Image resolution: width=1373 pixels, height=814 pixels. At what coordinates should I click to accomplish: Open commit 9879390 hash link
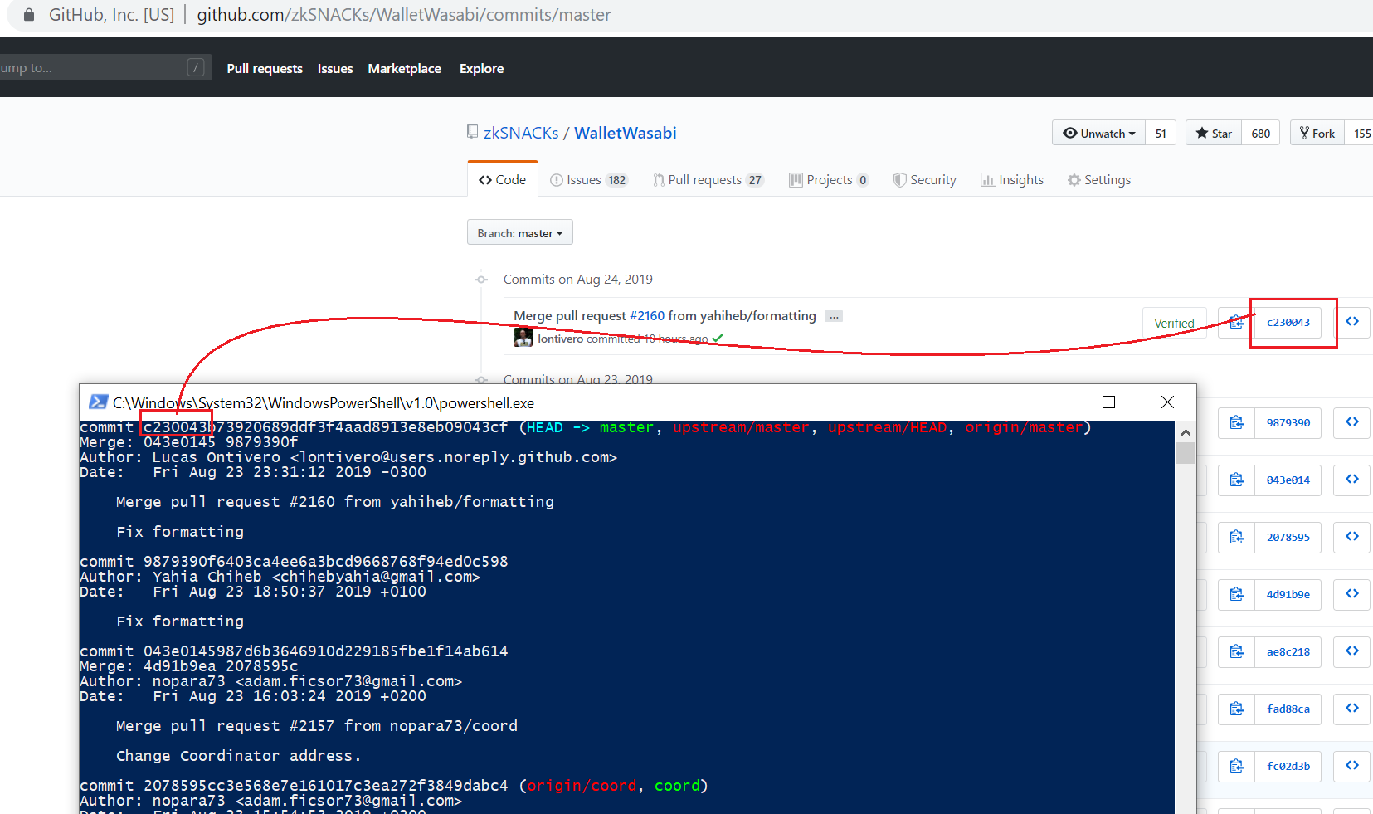1288,422
